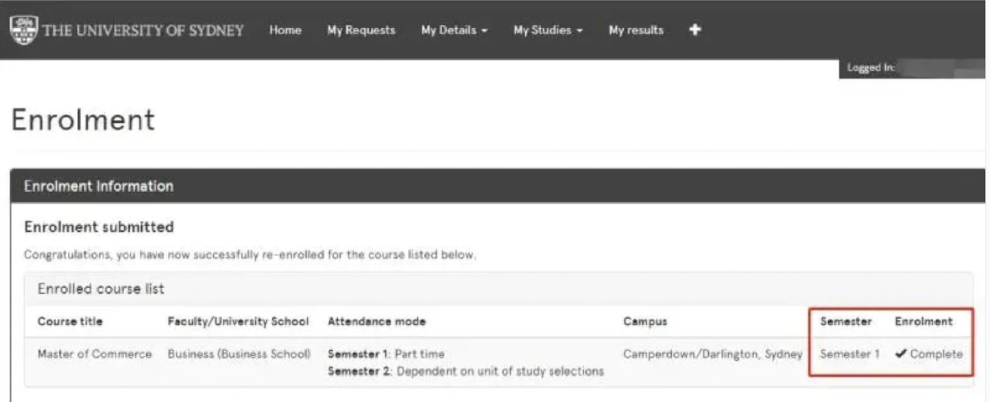View the My results page

pos(636,30)
